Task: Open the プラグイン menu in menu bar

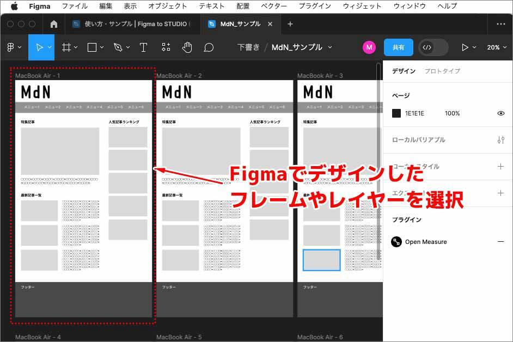Action: click(314, 7)
